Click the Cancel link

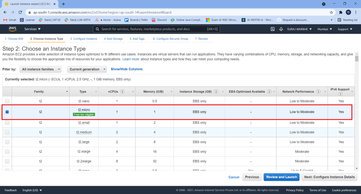[234, 177]
